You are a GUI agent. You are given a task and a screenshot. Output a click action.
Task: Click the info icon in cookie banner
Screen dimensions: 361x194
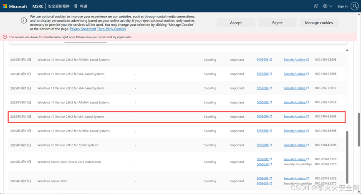pos(24,20)
